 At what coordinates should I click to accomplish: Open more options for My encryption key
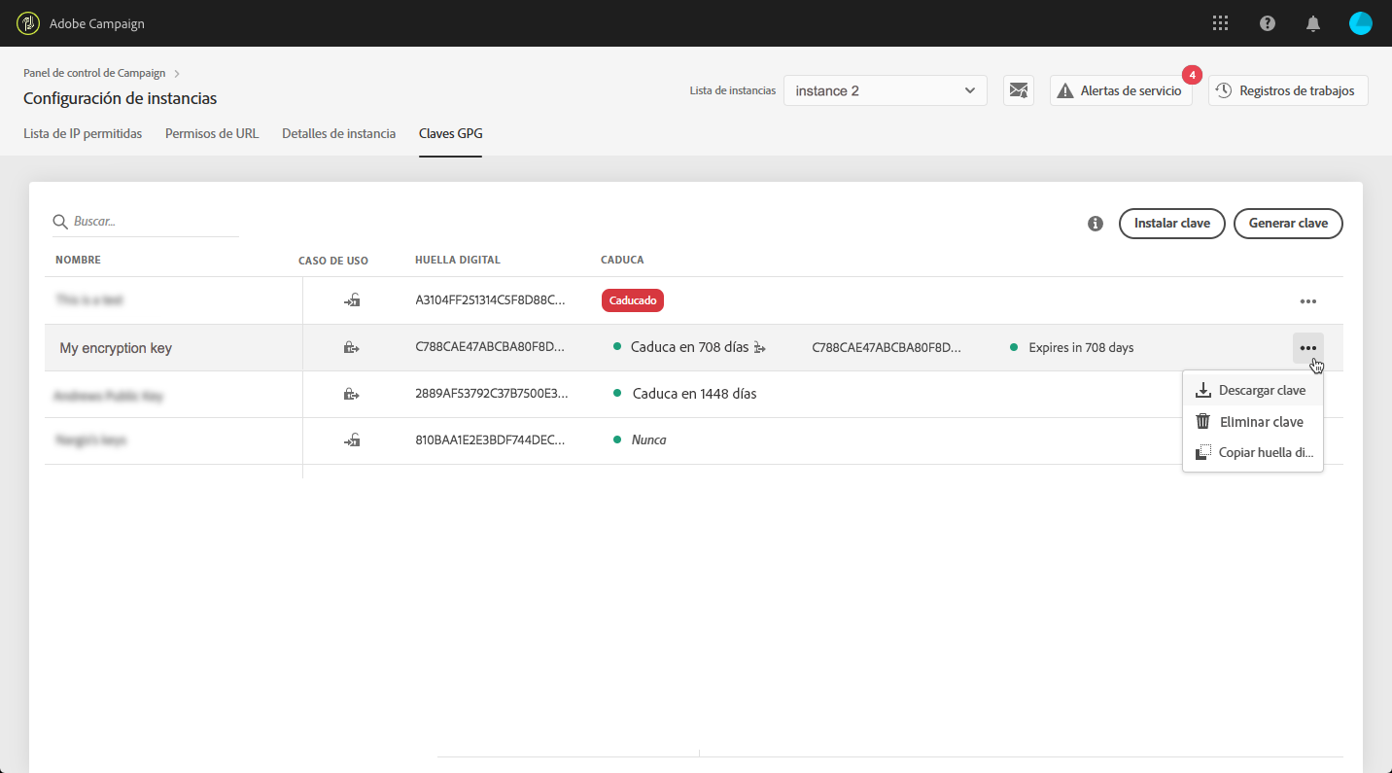[x=1308, y=348]
